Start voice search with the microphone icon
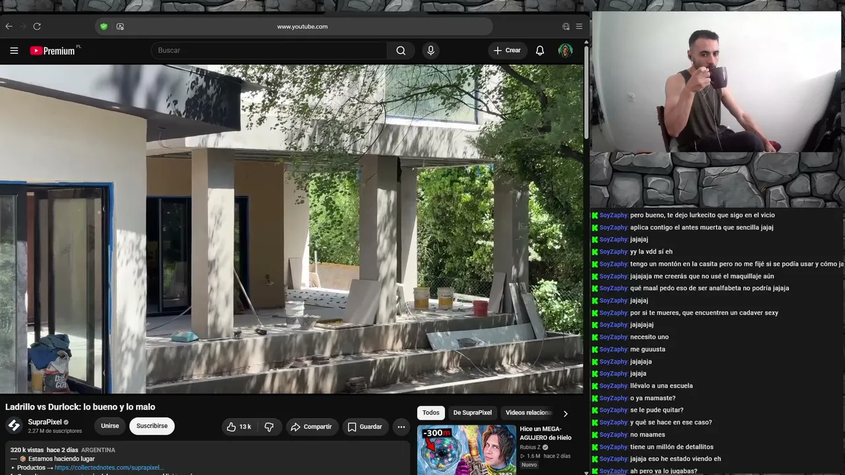 tap(430, 51)
